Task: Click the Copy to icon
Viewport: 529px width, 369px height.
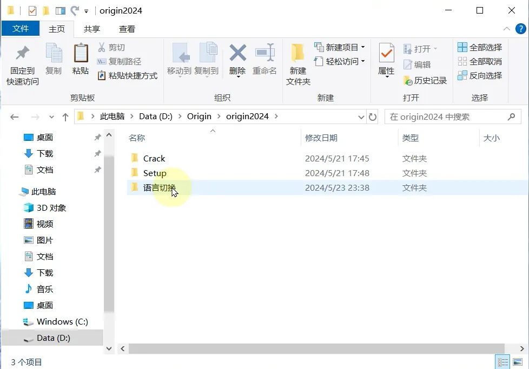Action: pyautogui.click(x=207, y=53)
